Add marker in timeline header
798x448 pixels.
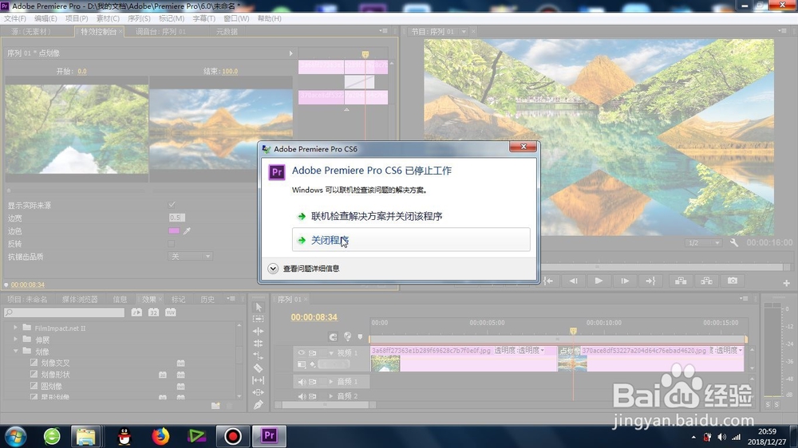pyautogui.click(x=360, y=336)
